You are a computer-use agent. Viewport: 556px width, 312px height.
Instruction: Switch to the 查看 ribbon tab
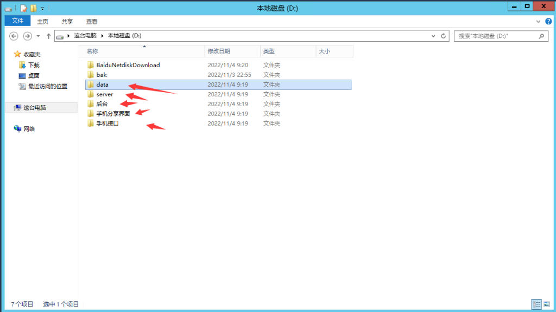[92, 22]
